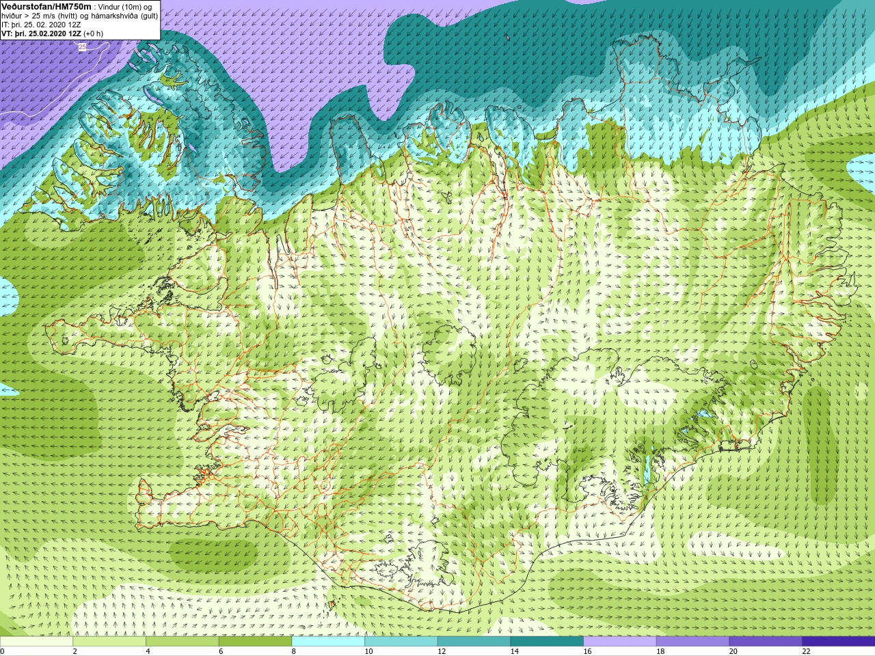Click the 'Vindur (10m) og' label

[x=125, y=7]
